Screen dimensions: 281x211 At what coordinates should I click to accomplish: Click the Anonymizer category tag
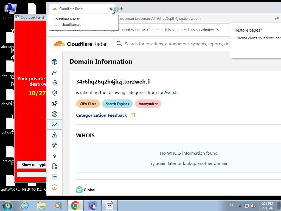tap(148, 104)
